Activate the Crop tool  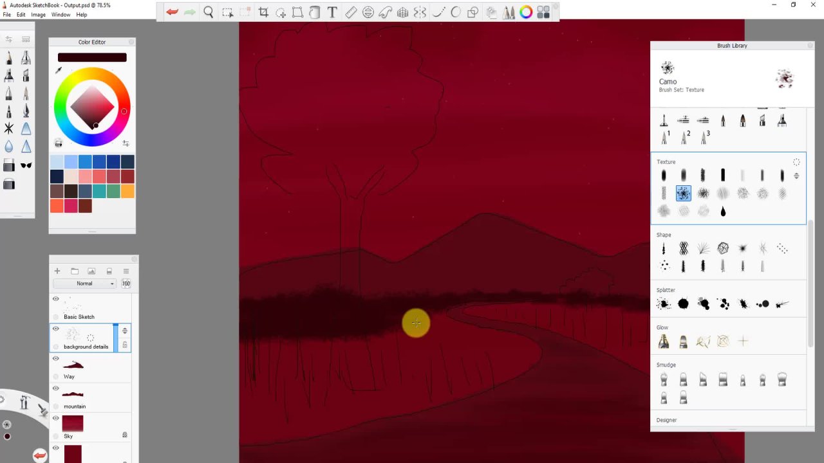[263, 12]
